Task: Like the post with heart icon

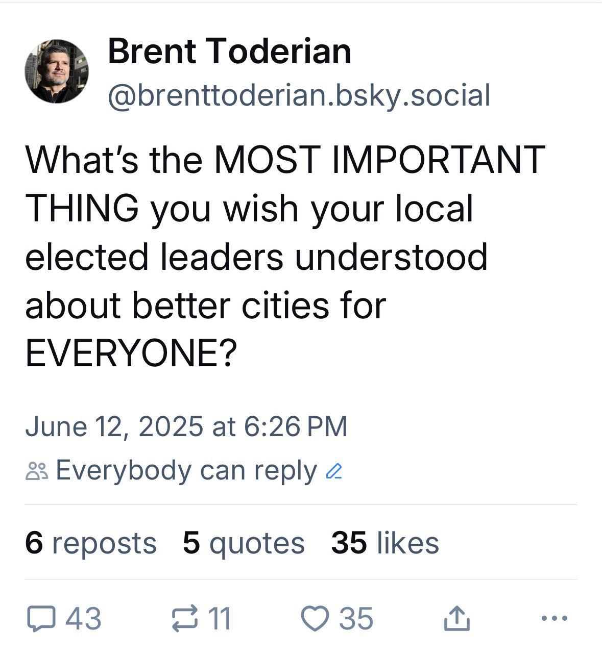Action: click(317, 619)
